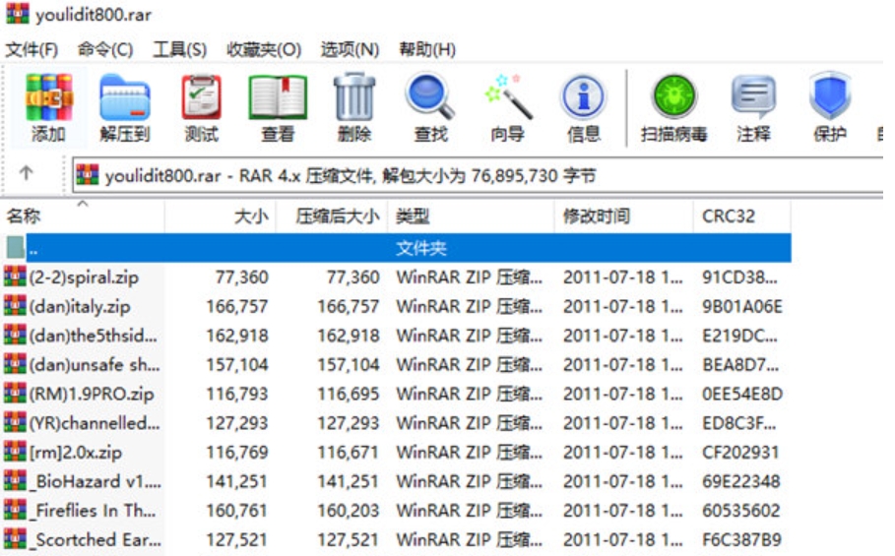
Task: Click the 信息 (Info) toolbar icon
Action: point(583,97)
